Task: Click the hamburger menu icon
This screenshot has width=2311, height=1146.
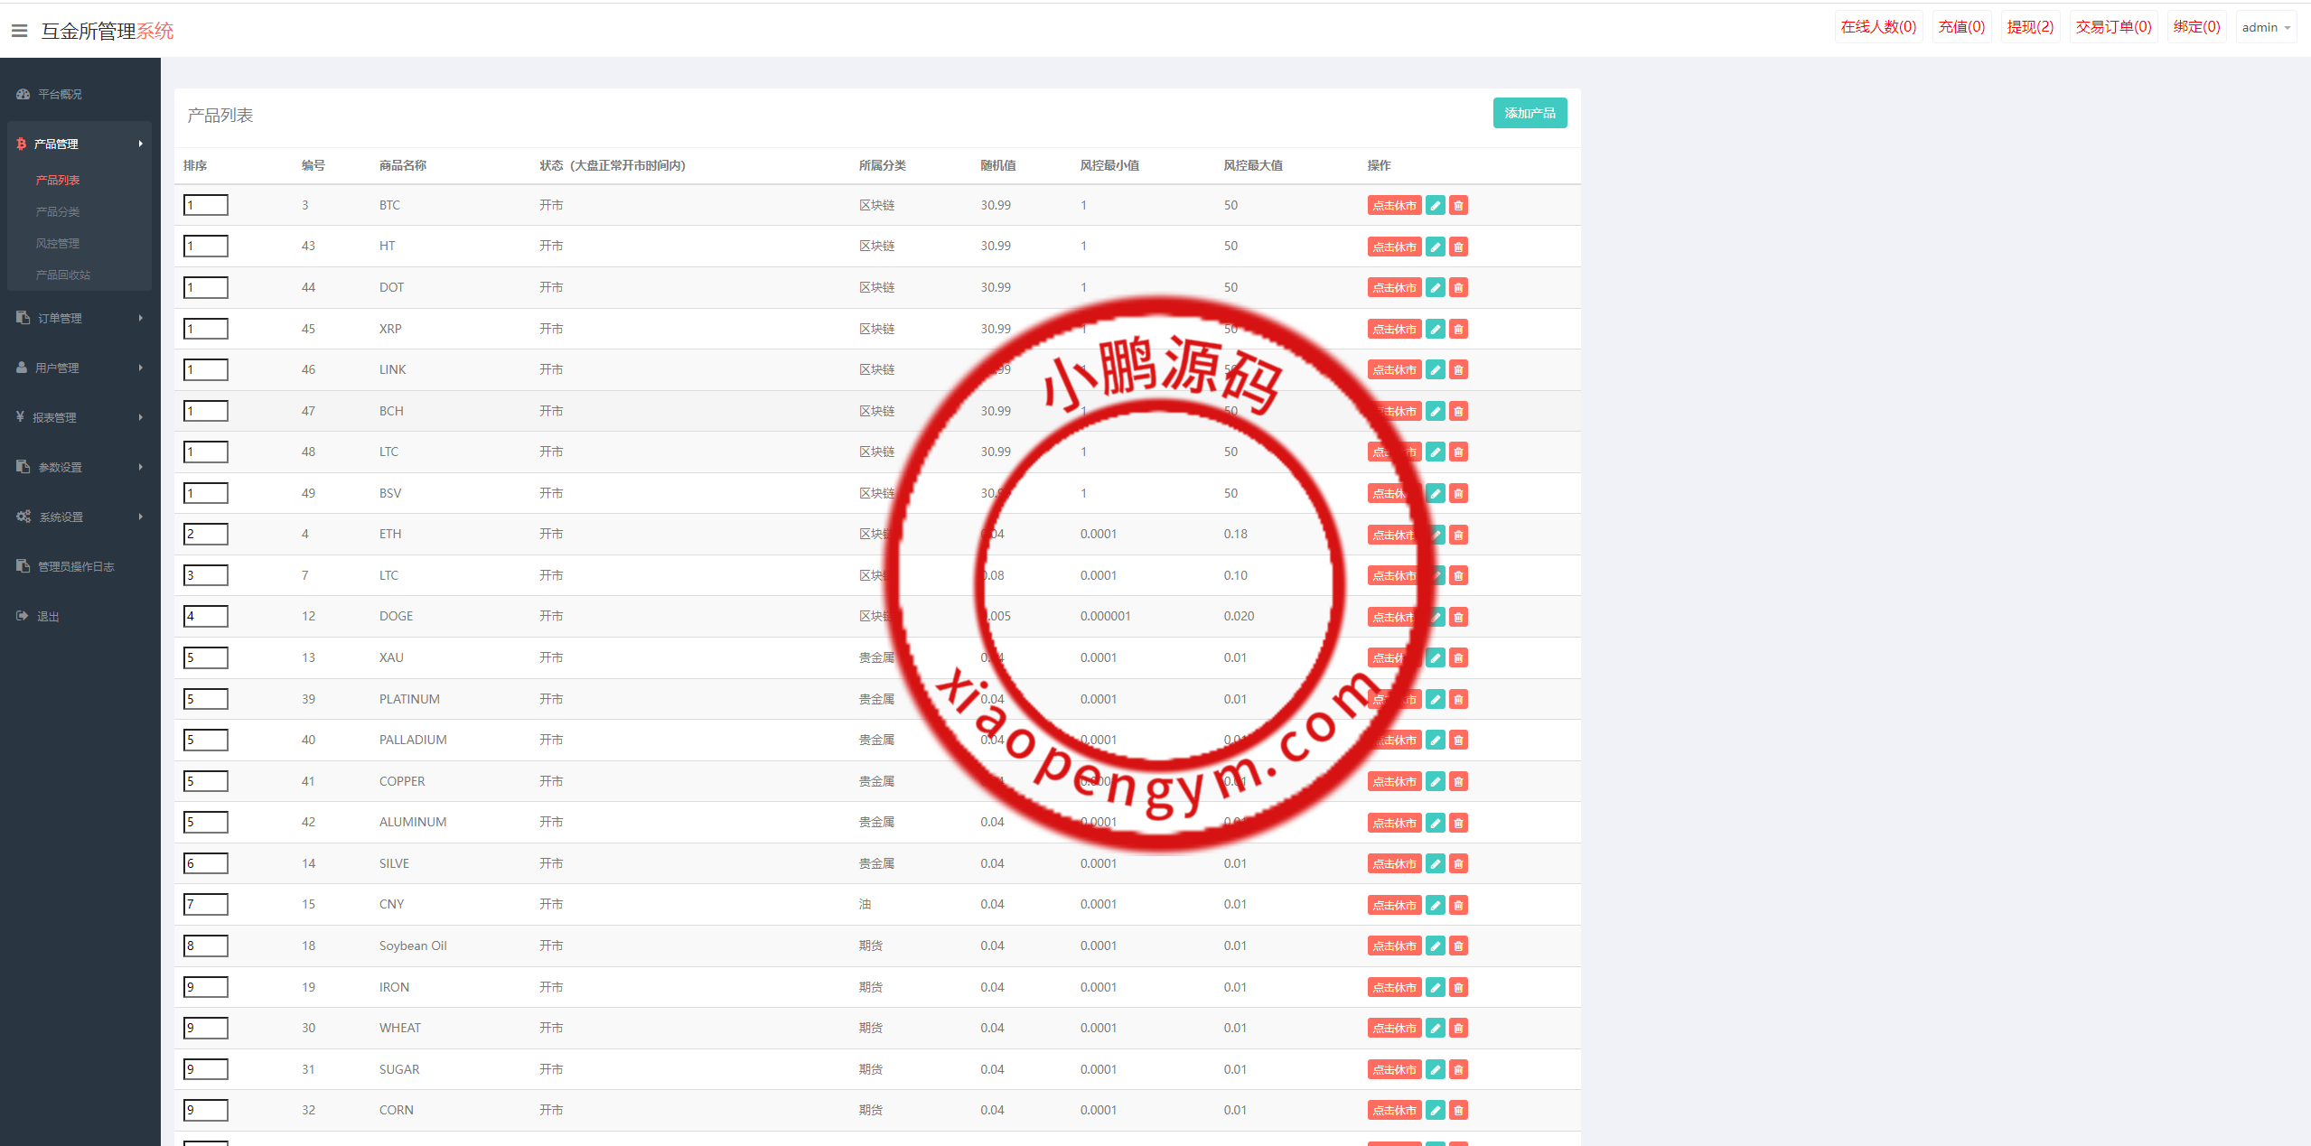Action: tap(19, 31)
